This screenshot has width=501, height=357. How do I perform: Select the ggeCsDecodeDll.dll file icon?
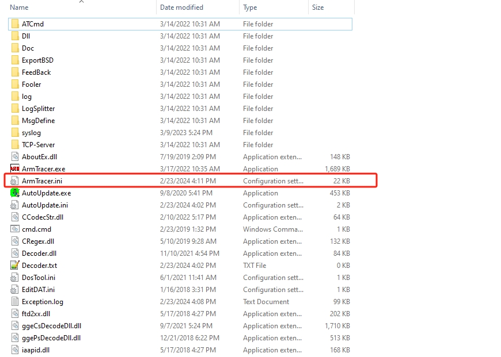15,326
